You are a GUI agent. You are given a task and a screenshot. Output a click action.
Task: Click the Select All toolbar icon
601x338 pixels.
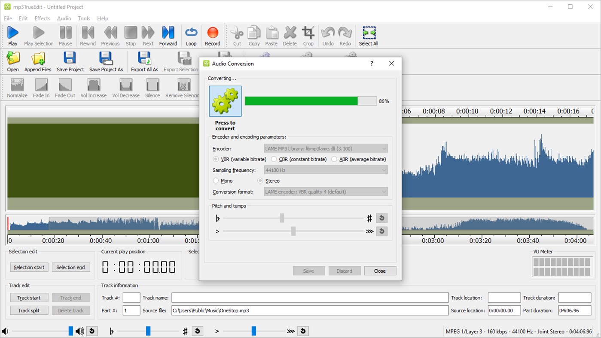[x=368, y=35]
